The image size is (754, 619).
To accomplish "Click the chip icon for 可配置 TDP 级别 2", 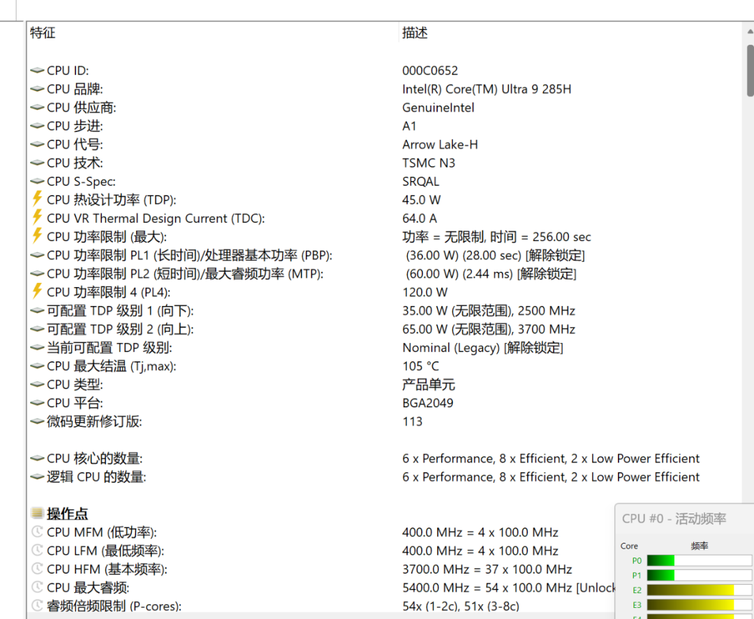I will (x=37, y=329).
